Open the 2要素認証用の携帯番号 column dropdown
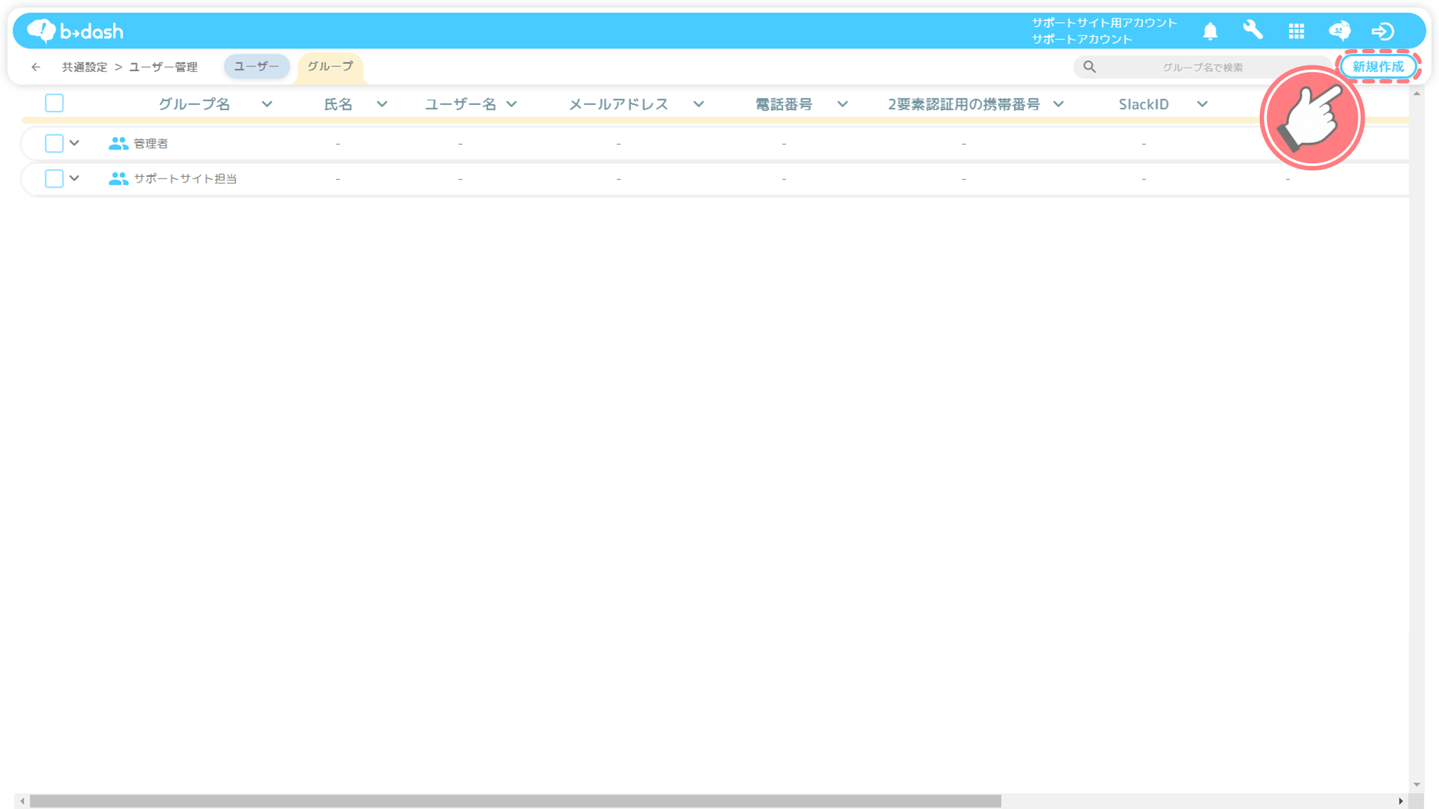1439x809 pixels. [1058, 104]
